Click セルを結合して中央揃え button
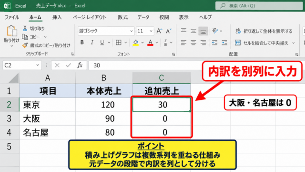This screenshot has height=172, width=305. [262, 43]
